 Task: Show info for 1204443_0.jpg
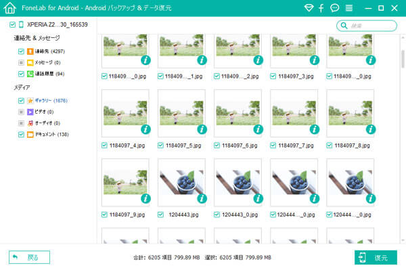(258, 198)
